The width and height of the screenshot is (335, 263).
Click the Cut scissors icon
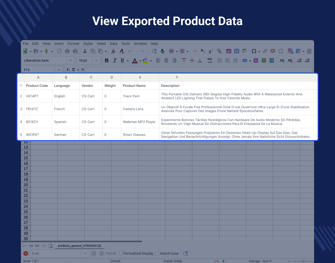click(x=85, y=51)
